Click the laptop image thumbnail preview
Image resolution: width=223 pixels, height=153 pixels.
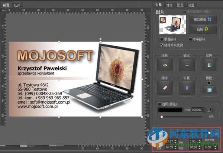tap(172, 25)
